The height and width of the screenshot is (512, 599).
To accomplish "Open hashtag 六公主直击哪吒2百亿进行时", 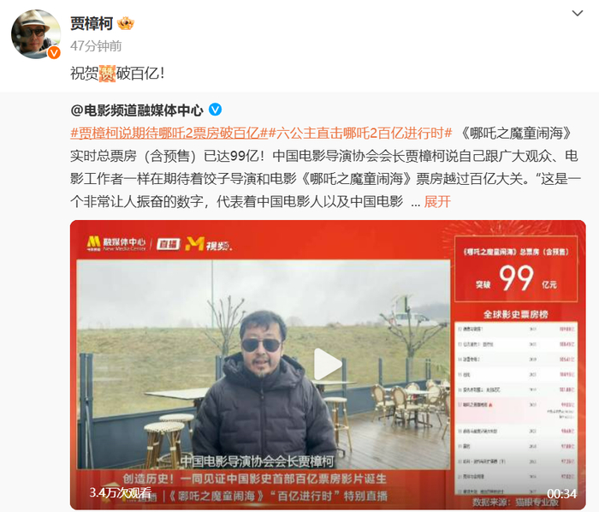I will point(360,133).
